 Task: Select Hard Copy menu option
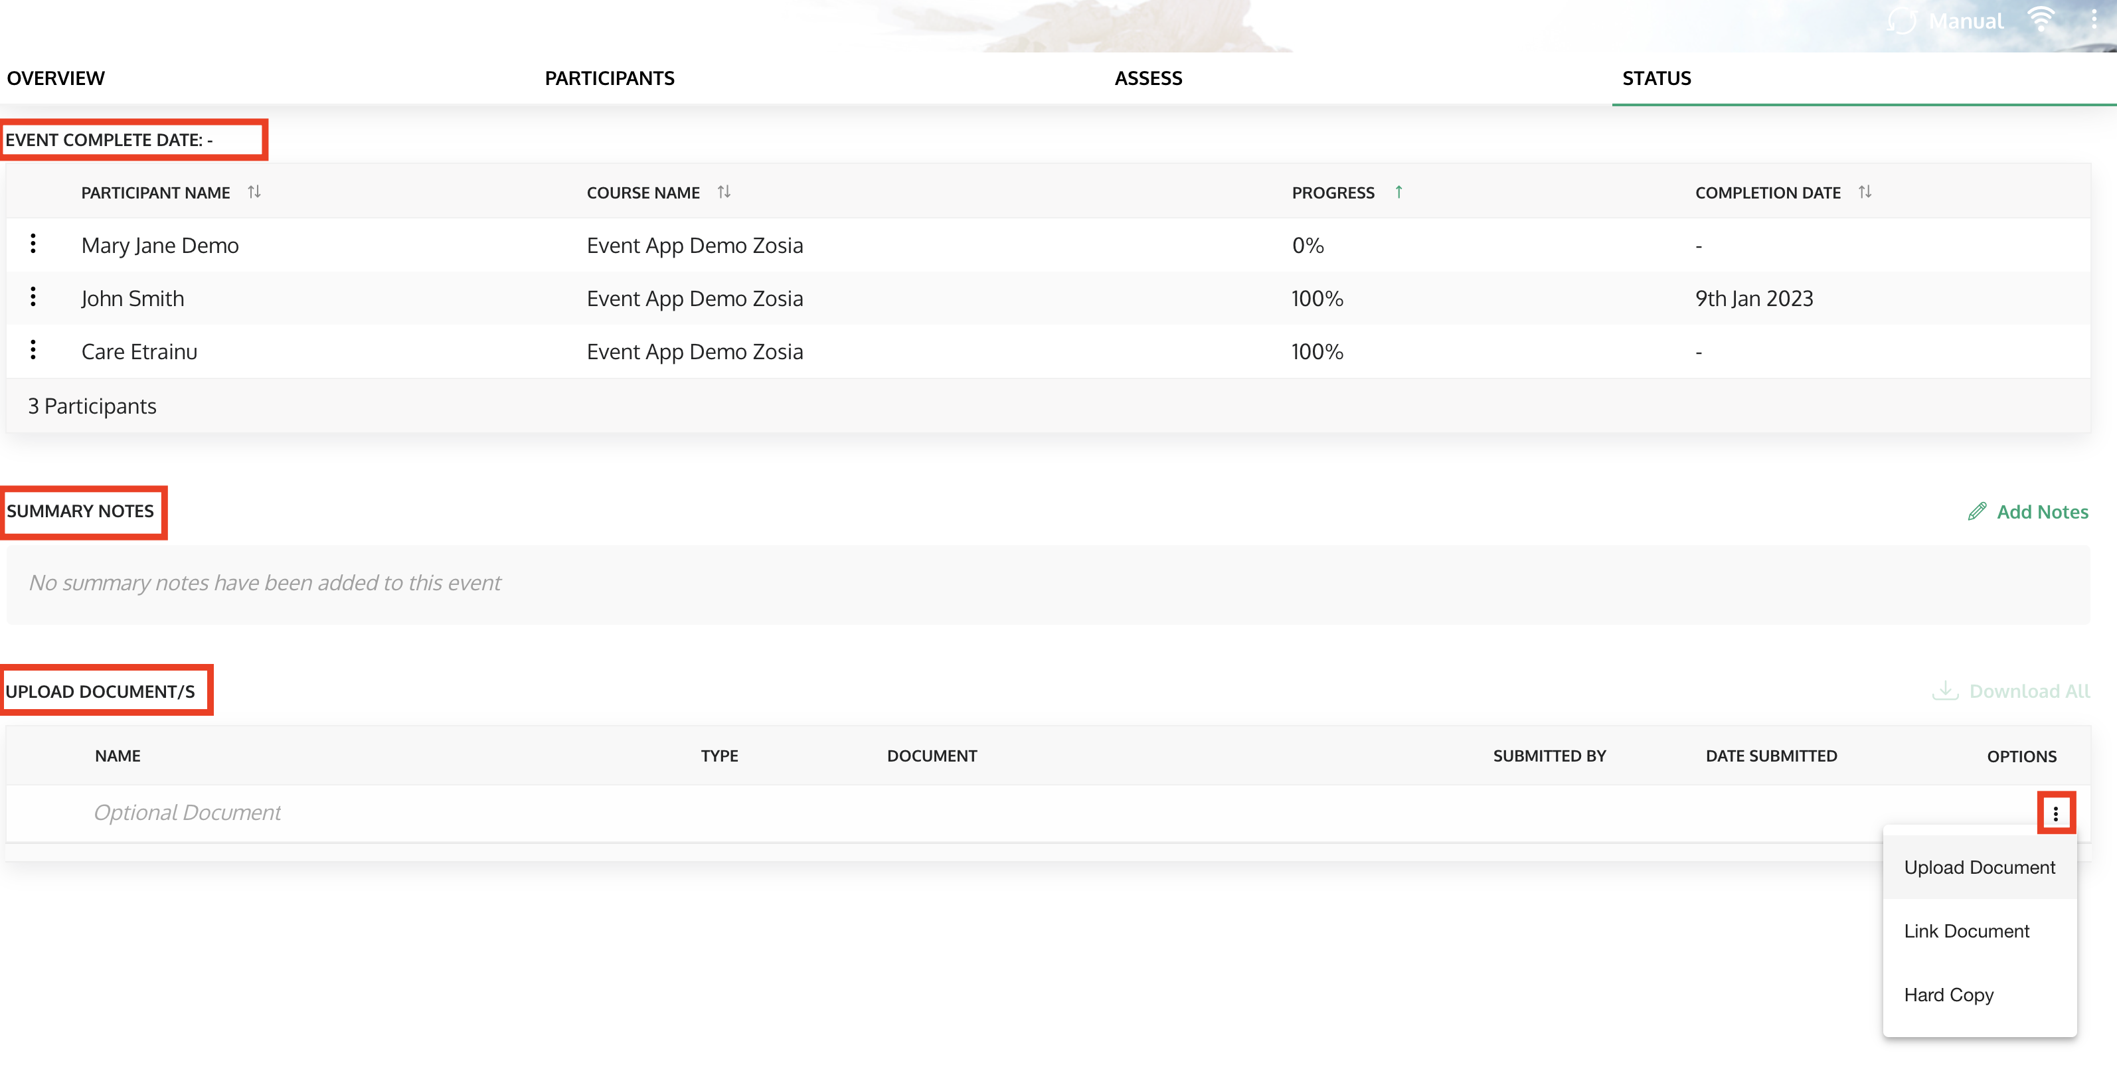click(x=1948, y=995)
